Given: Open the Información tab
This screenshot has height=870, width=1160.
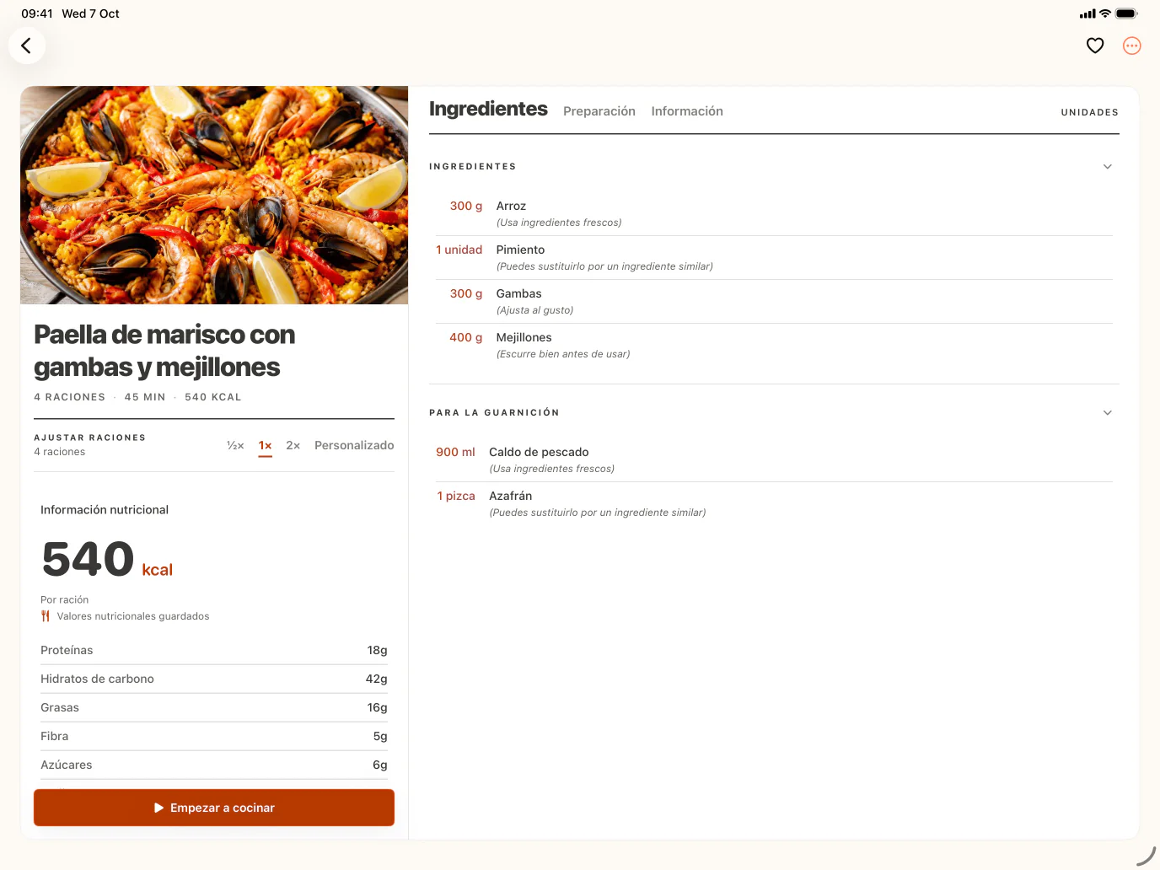Looking at the screenshot, I should point(687,111).
